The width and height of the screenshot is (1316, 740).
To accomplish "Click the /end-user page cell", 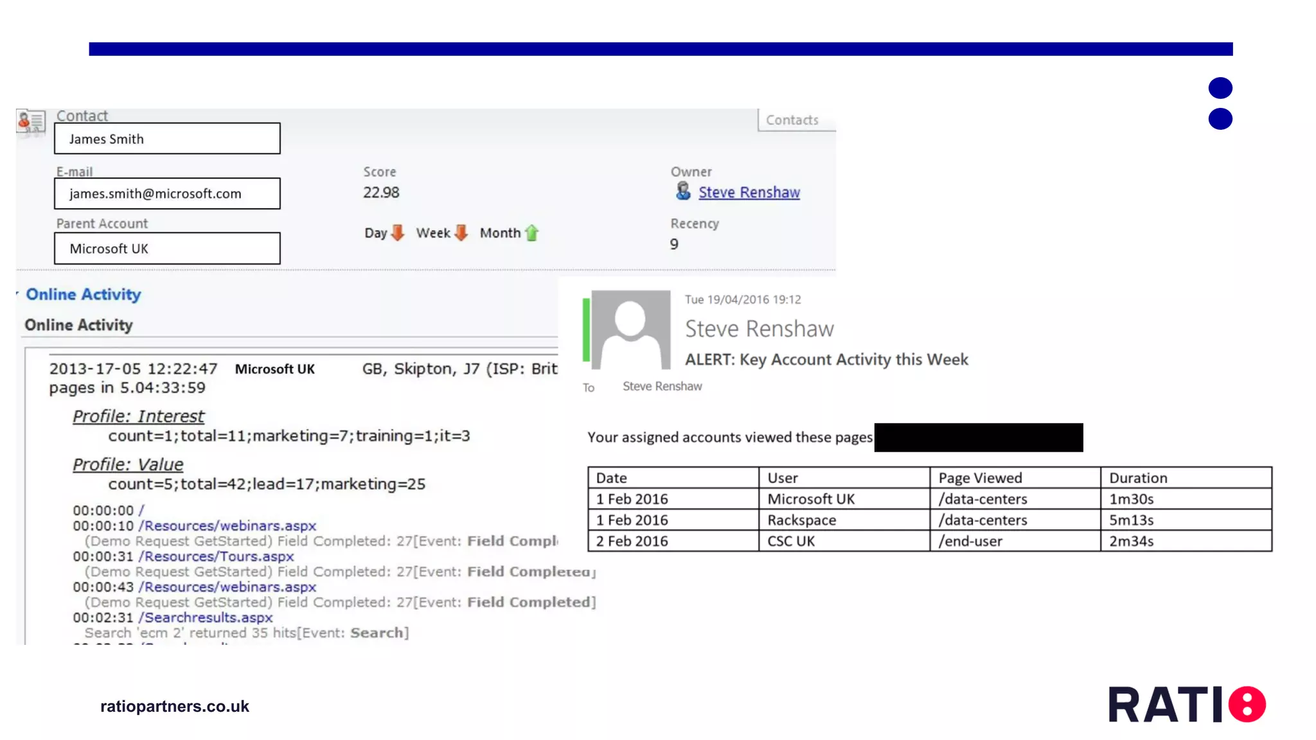I will [x=1015, y=542].
